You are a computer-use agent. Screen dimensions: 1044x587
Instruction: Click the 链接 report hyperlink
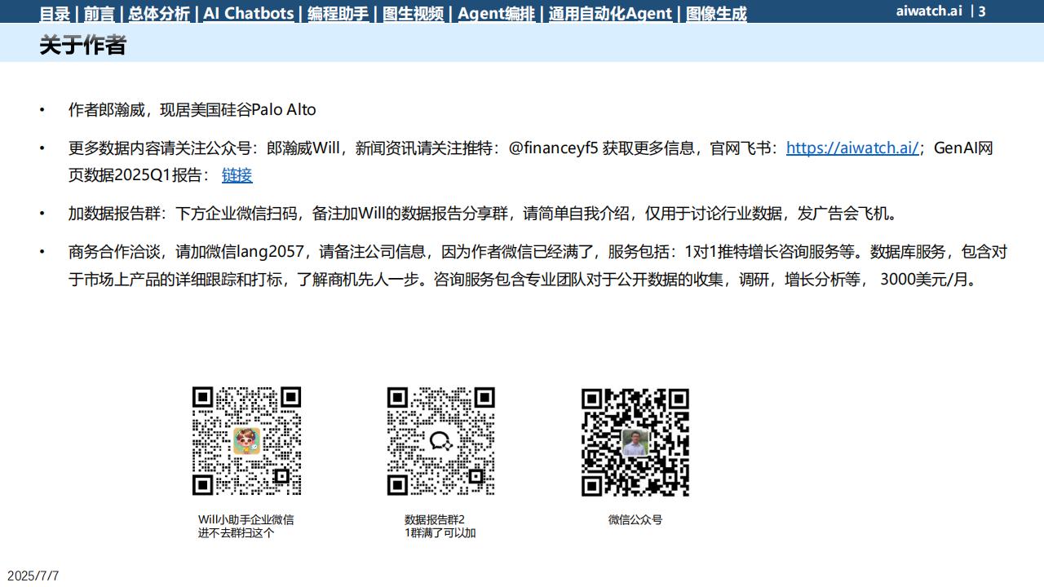(x=237, y=174)
